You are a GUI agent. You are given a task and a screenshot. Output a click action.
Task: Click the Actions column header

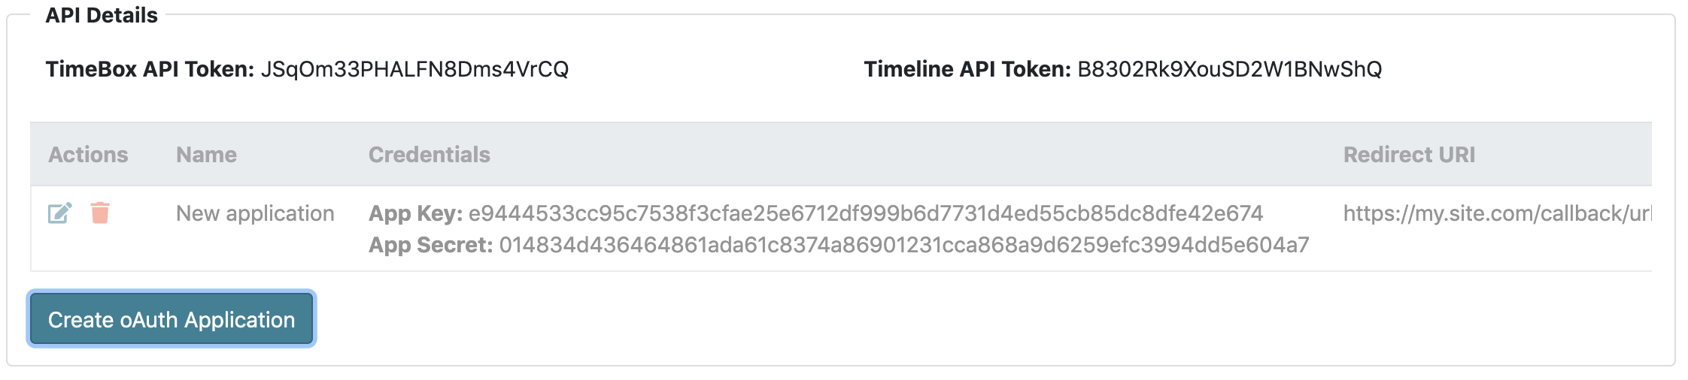click(x=88, y=155)
